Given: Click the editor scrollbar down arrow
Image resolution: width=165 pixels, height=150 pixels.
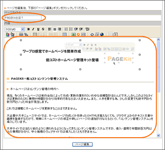Looking at the screenshot, I should [158, 135].
